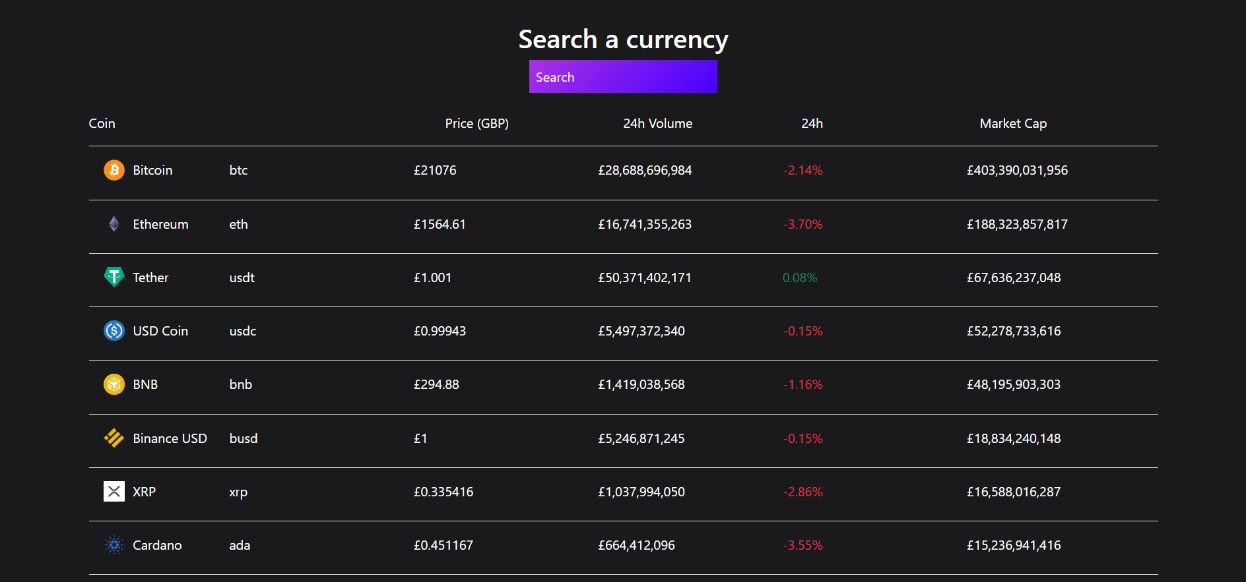Click the XRP logo icon

114,491
